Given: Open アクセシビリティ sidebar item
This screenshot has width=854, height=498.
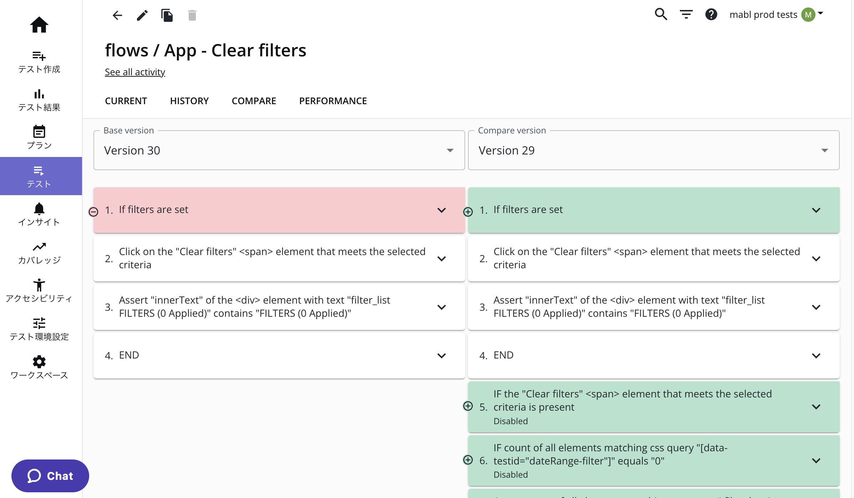Looking at the screenshot, I should pyautogui.click(x=39, y=291).
